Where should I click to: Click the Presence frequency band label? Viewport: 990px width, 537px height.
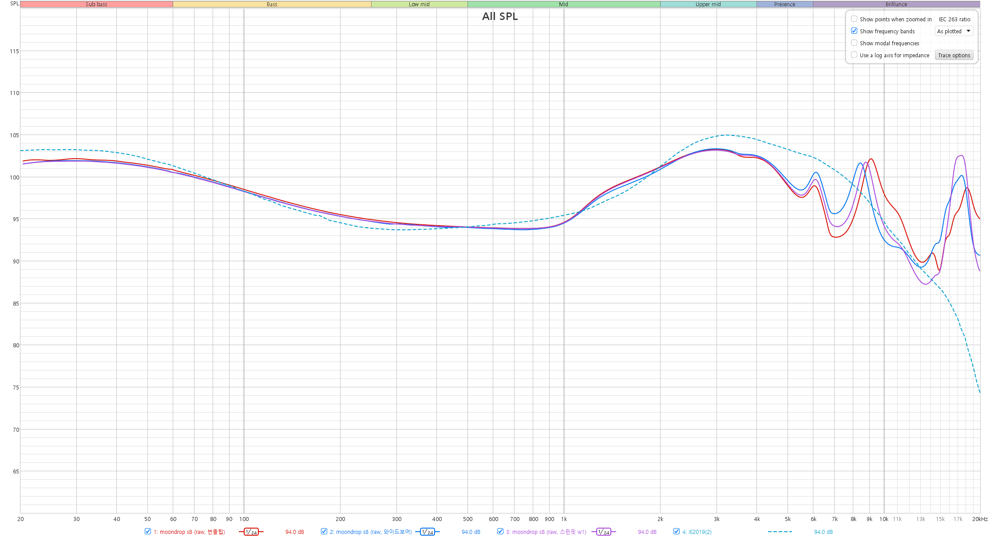click(784, 4)
